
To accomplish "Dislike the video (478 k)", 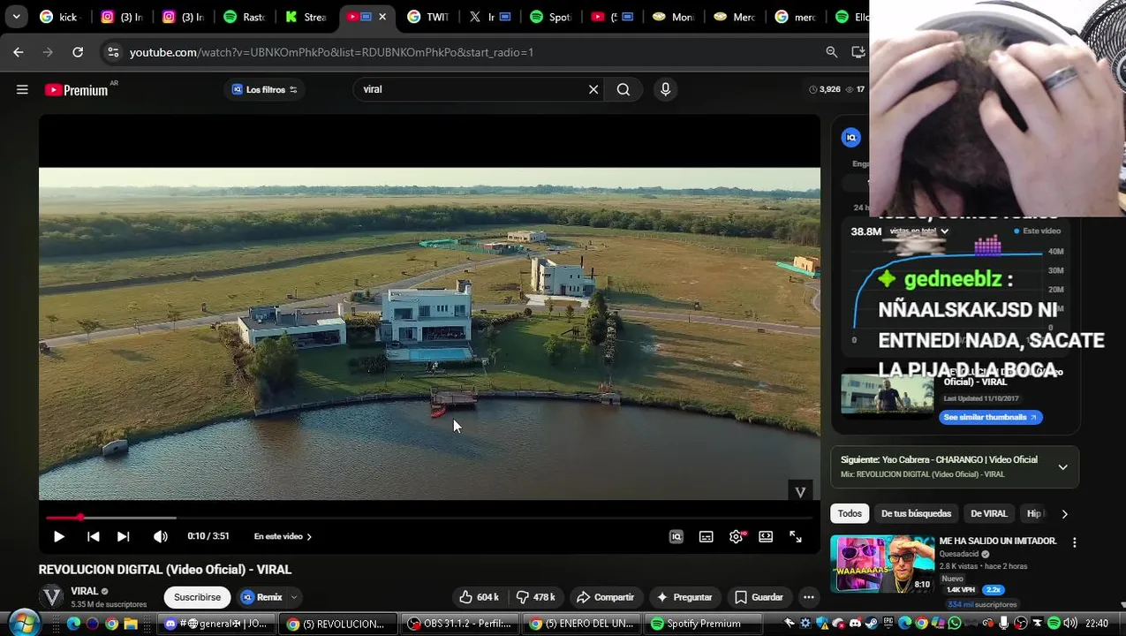I will pos(535,597).
